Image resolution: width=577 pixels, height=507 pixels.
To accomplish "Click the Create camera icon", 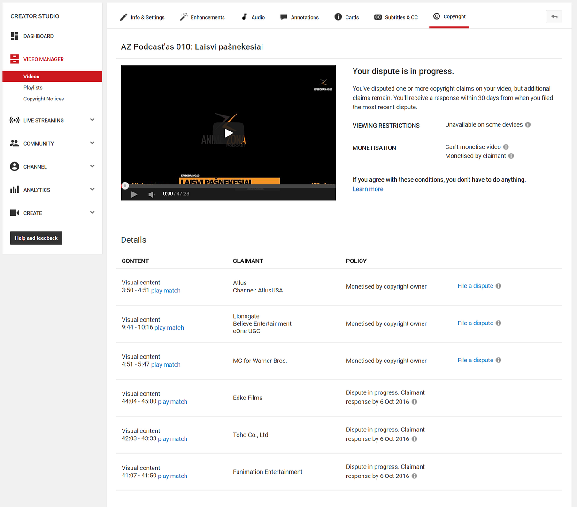I will (15, 213).
